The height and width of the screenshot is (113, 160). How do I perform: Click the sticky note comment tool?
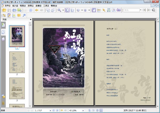pyautogui.click(x=19, y=15)
